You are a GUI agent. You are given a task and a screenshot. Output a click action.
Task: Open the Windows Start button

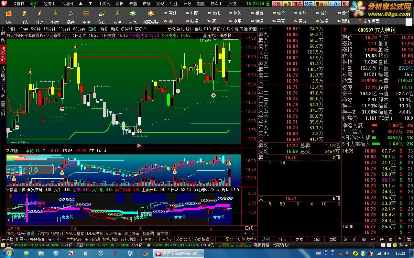pyautogui.click(x=8, y=253)
